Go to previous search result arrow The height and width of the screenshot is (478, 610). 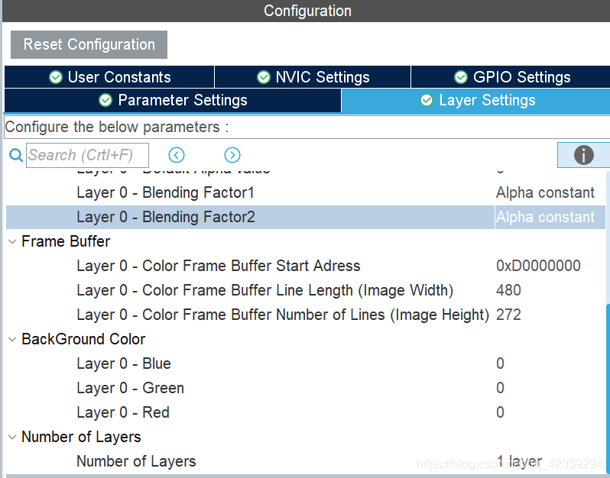click(x=177, y=155)
